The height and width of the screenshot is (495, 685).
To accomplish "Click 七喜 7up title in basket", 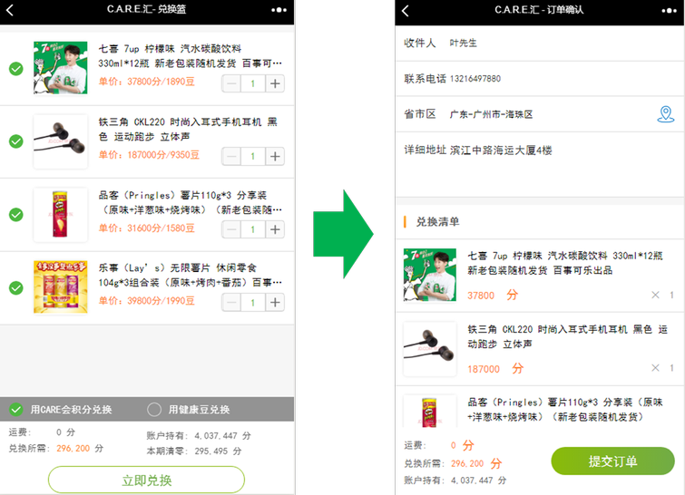I will 190,56.
